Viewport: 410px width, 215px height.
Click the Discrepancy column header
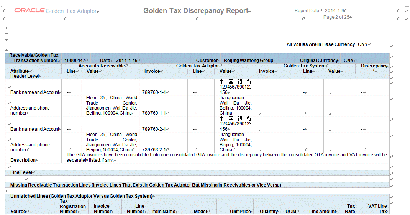point(374,66)
